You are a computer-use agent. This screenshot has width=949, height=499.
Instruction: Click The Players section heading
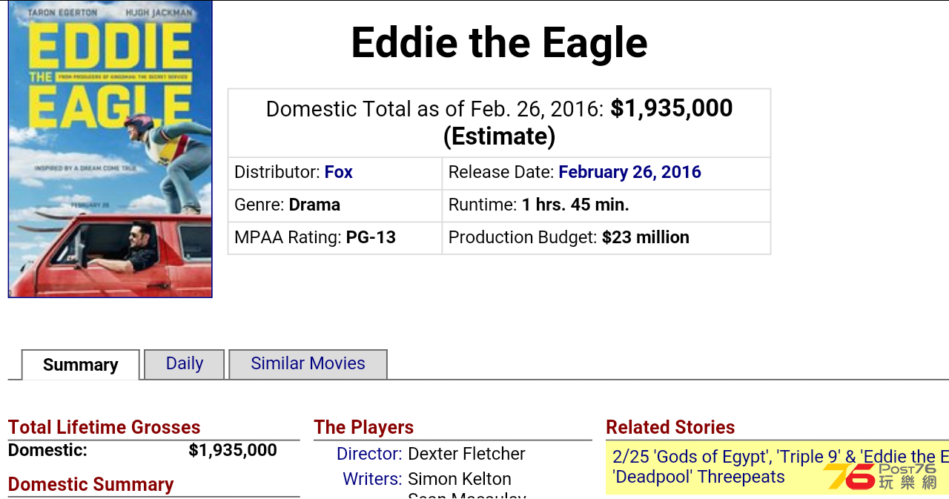tap(363, 427)
